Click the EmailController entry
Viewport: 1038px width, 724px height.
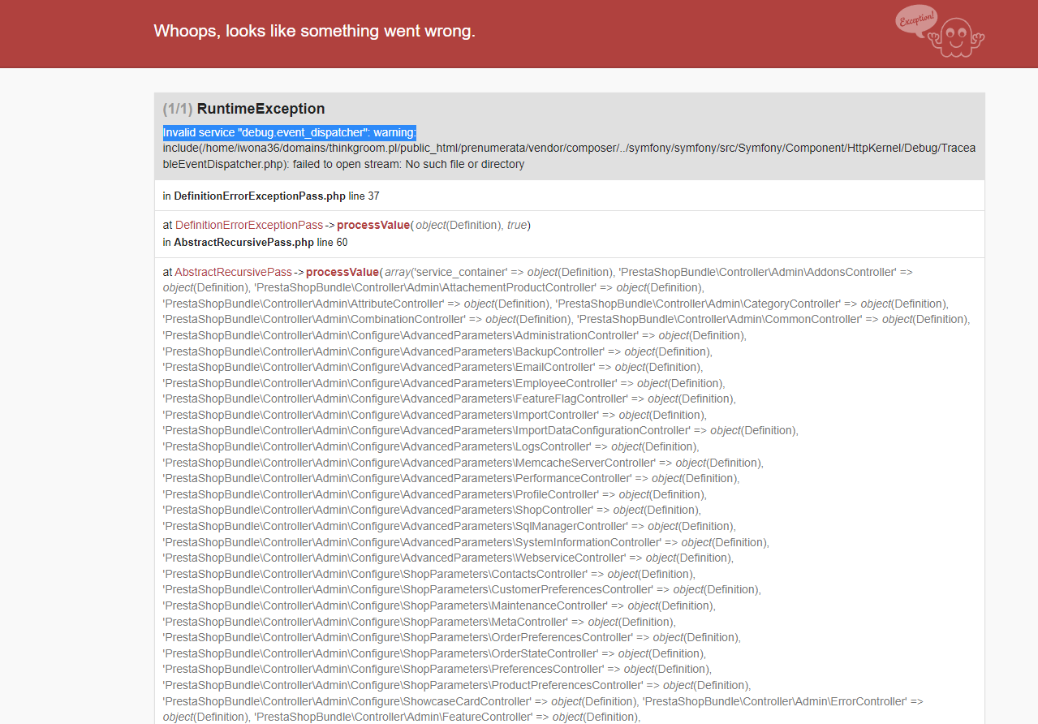(379, 367)
